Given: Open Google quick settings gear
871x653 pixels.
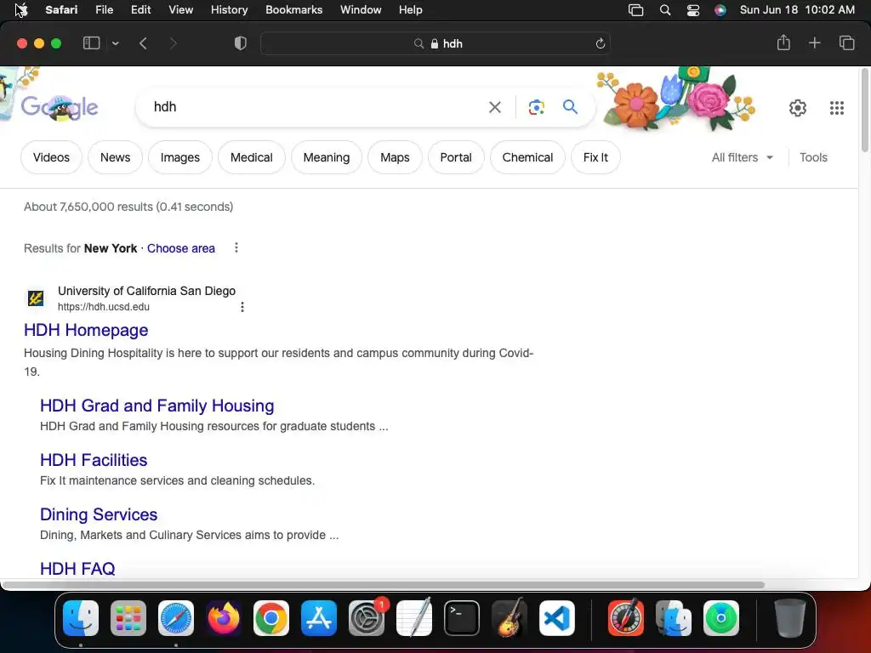Looking at the screenshot, I should click(x=798, y=108).
